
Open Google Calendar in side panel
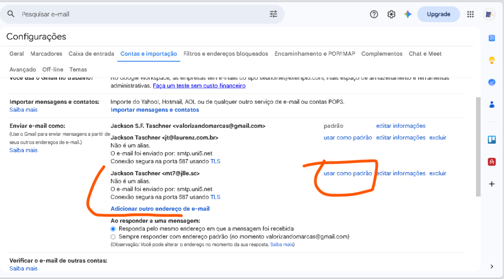[492, 38]
